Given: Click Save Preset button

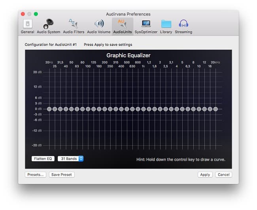Looking at the screenshot, I should [62, 174].
